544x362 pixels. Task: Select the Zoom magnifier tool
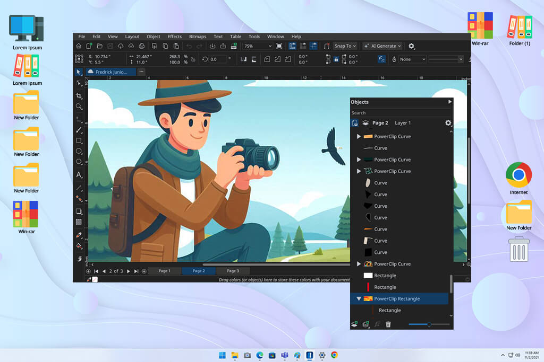pos(79,107)
